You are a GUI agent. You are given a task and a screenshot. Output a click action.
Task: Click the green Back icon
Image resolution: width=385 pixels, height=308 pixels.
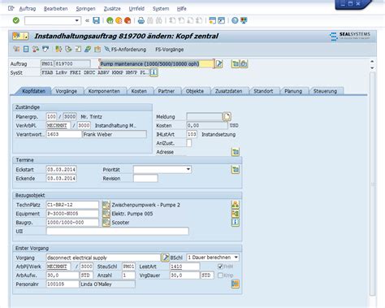tap(110, 20)
